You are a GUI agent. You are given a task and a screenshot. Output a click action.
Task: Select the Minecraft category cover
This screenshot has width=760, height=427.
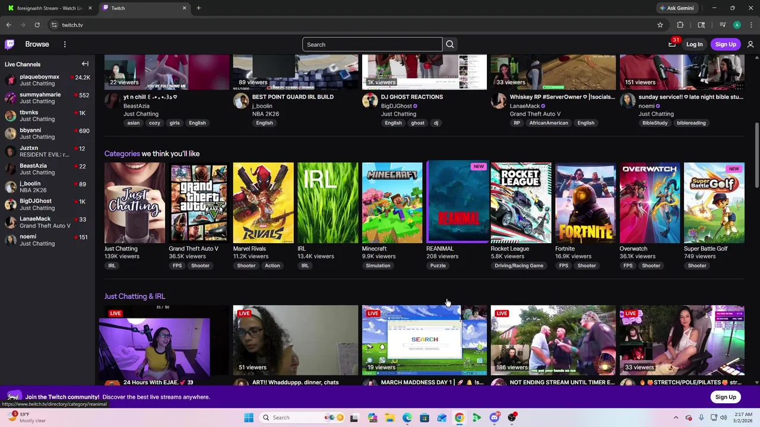392,203
